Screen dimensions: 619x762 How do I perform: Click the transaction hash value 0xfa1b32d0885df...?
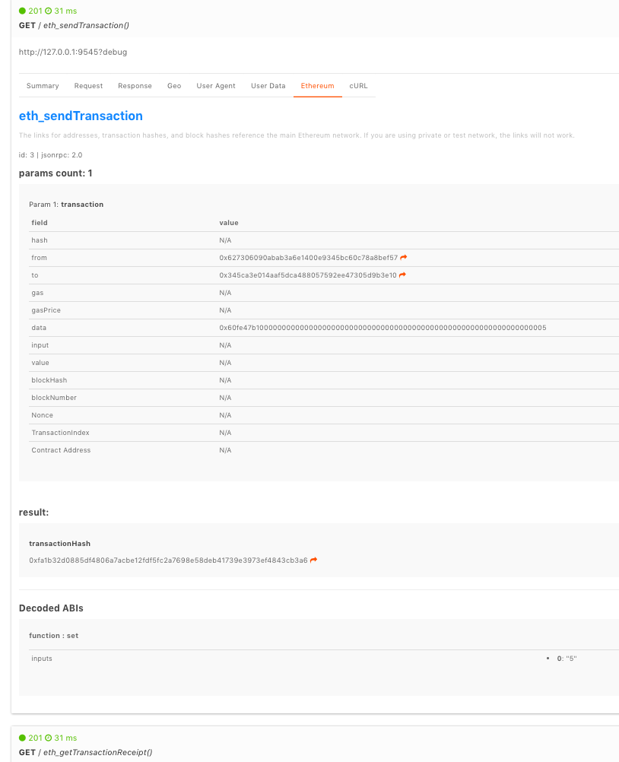pyautogui.click(x=168, y=560)
